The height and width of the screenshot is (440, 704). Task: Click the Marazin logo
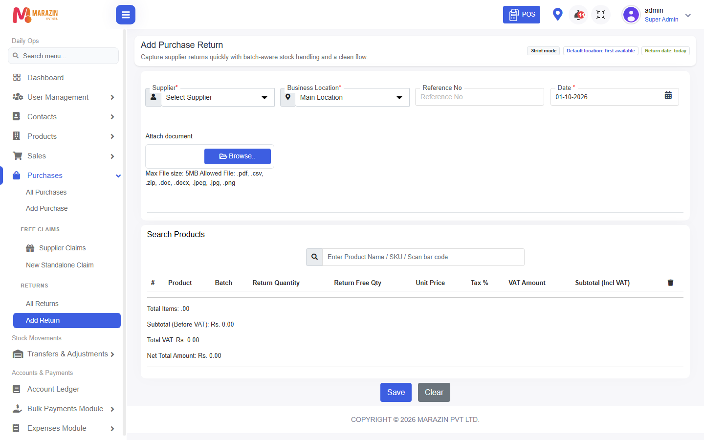coord(35,15)
